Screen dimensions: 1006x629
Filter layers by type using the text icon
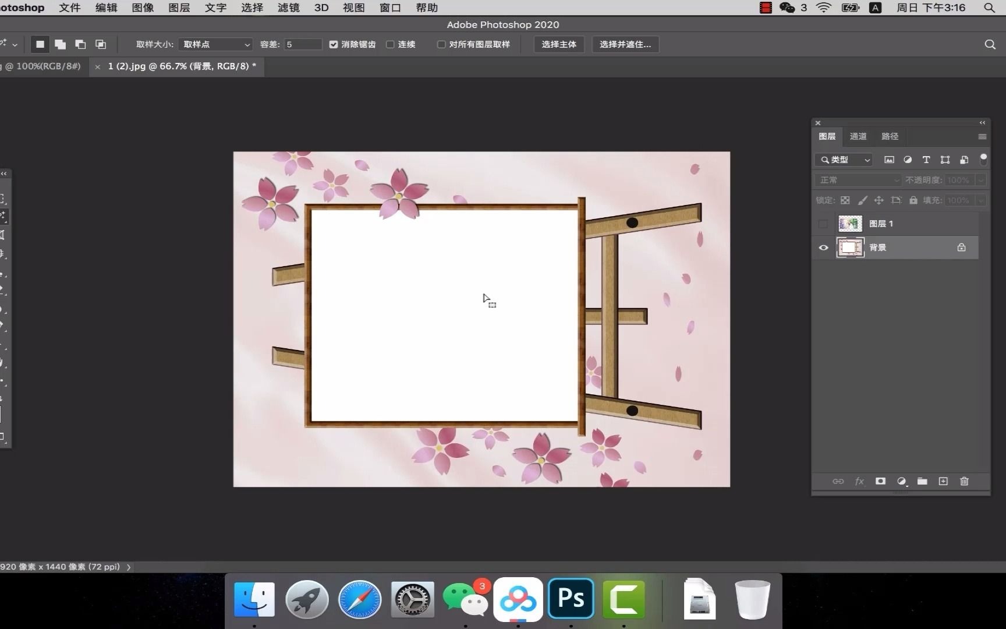coord(926,160)
